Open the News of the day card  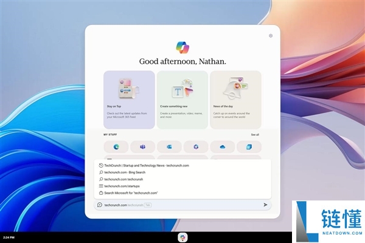[235, 100]
